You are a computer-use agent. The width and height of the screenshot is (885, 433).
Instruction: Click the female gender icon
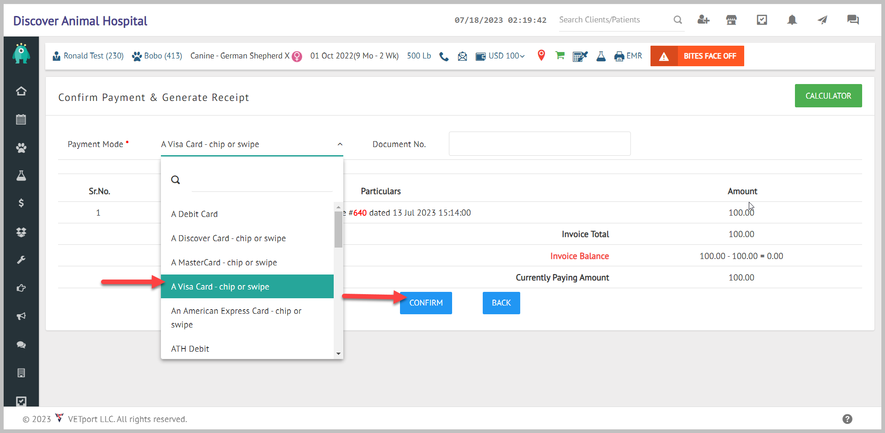tap(297, 56)
